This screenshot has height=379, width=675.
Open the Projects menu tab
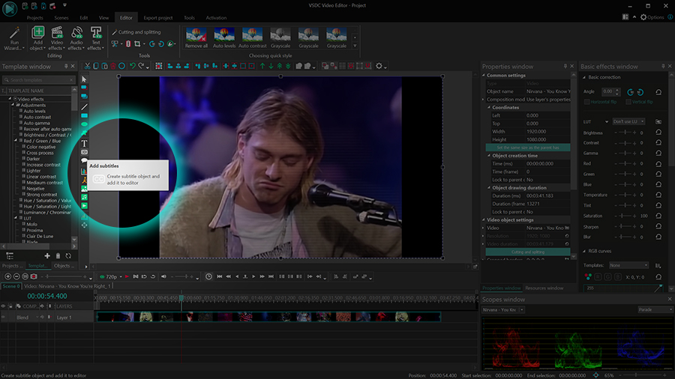(34, 18)
